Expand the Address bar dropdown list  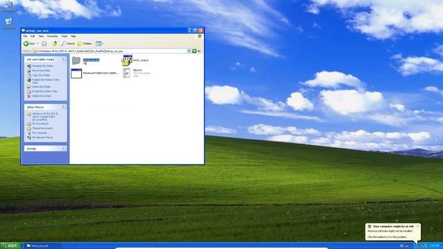pos(189,51)
